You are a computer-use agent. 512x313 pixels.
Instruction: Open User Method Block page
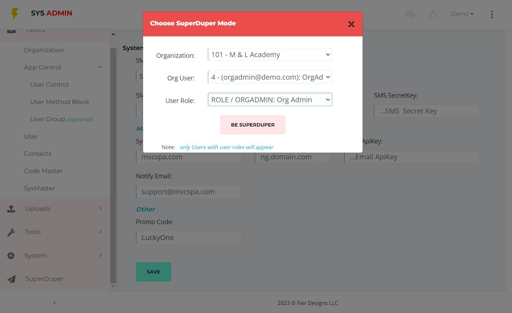click(60, 102)
